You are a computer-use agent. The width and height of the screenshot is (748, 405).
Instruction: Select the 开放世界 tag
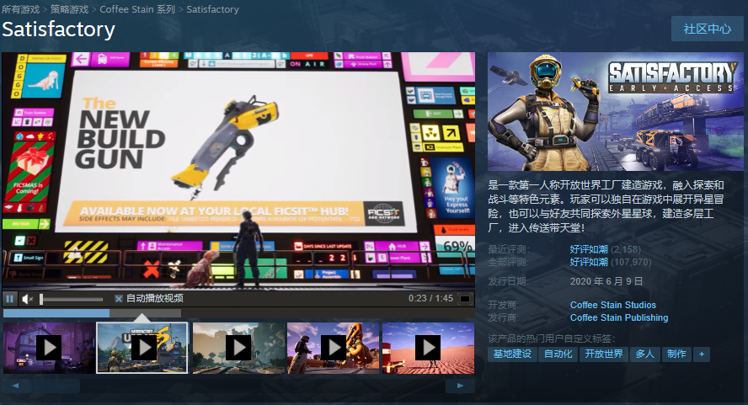point(604,354)
